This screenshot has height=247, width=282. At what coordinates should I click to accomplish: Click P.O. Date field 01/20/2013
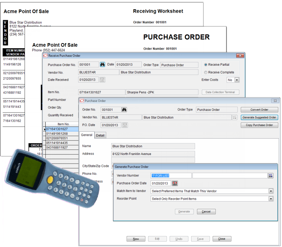click(x=111, y=125)
